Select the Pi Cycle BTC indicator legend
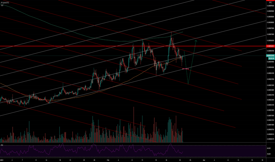The width and height of the screenshot is (275, 162). [x=5, y=3]
